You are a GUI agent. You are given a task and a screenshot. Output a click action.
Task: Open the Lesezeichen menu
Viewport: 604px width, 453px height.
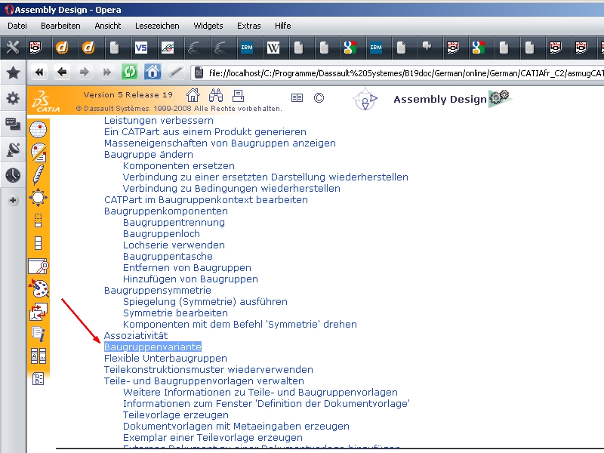tap(157, 26)
